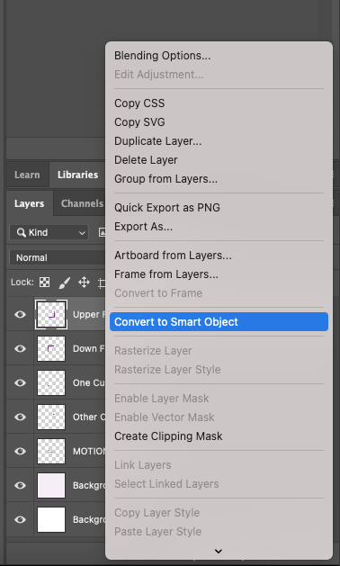Viewport: 340px width, 566px height.
Task: Select Quick Export as PNG
Action: (x=167, y=208)
